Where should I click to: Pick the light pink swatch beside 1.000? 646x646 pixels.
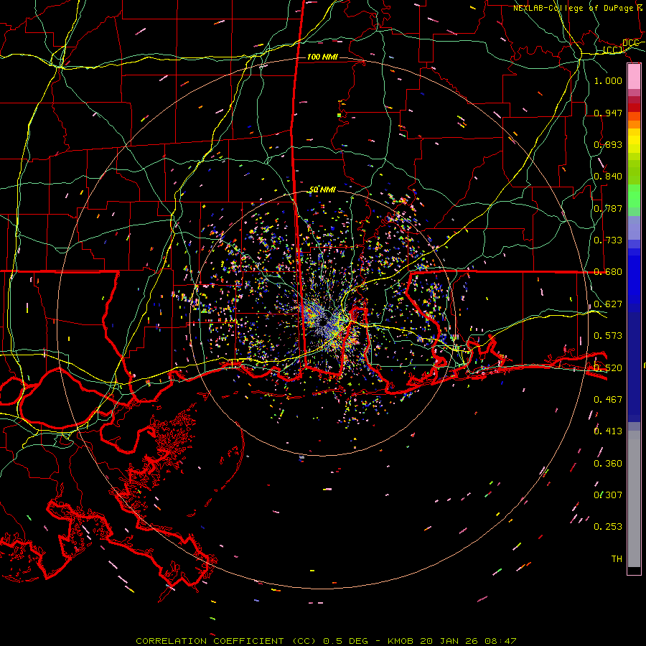(x=634, y=77)
